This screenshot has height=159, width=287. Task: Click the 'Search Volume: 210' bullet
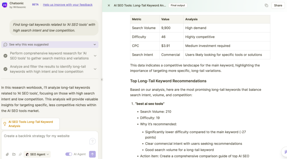[156, 112]
